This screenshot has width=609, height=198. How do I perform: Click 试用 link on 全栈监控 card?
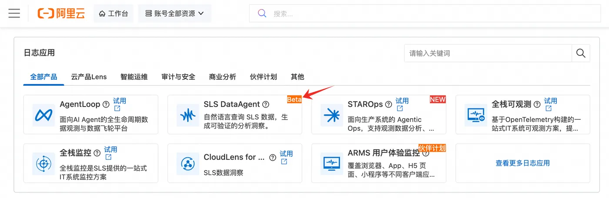pos(110,153)
